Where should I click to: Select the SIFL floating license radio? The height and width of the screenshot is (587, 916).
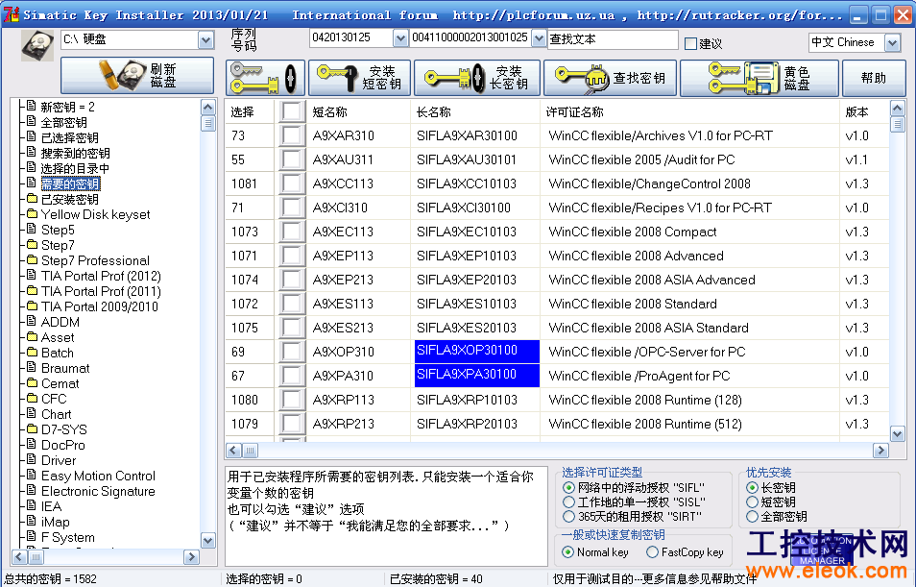[x=568, y=488]
